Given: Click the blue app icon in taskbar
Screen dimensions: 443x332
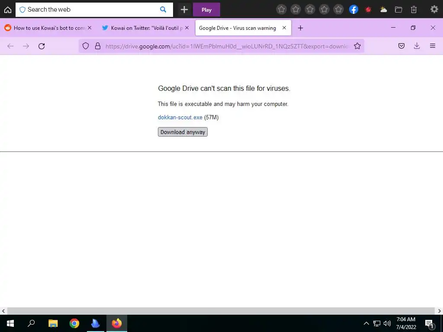Looking at the screenshot, I should [96, 323].
